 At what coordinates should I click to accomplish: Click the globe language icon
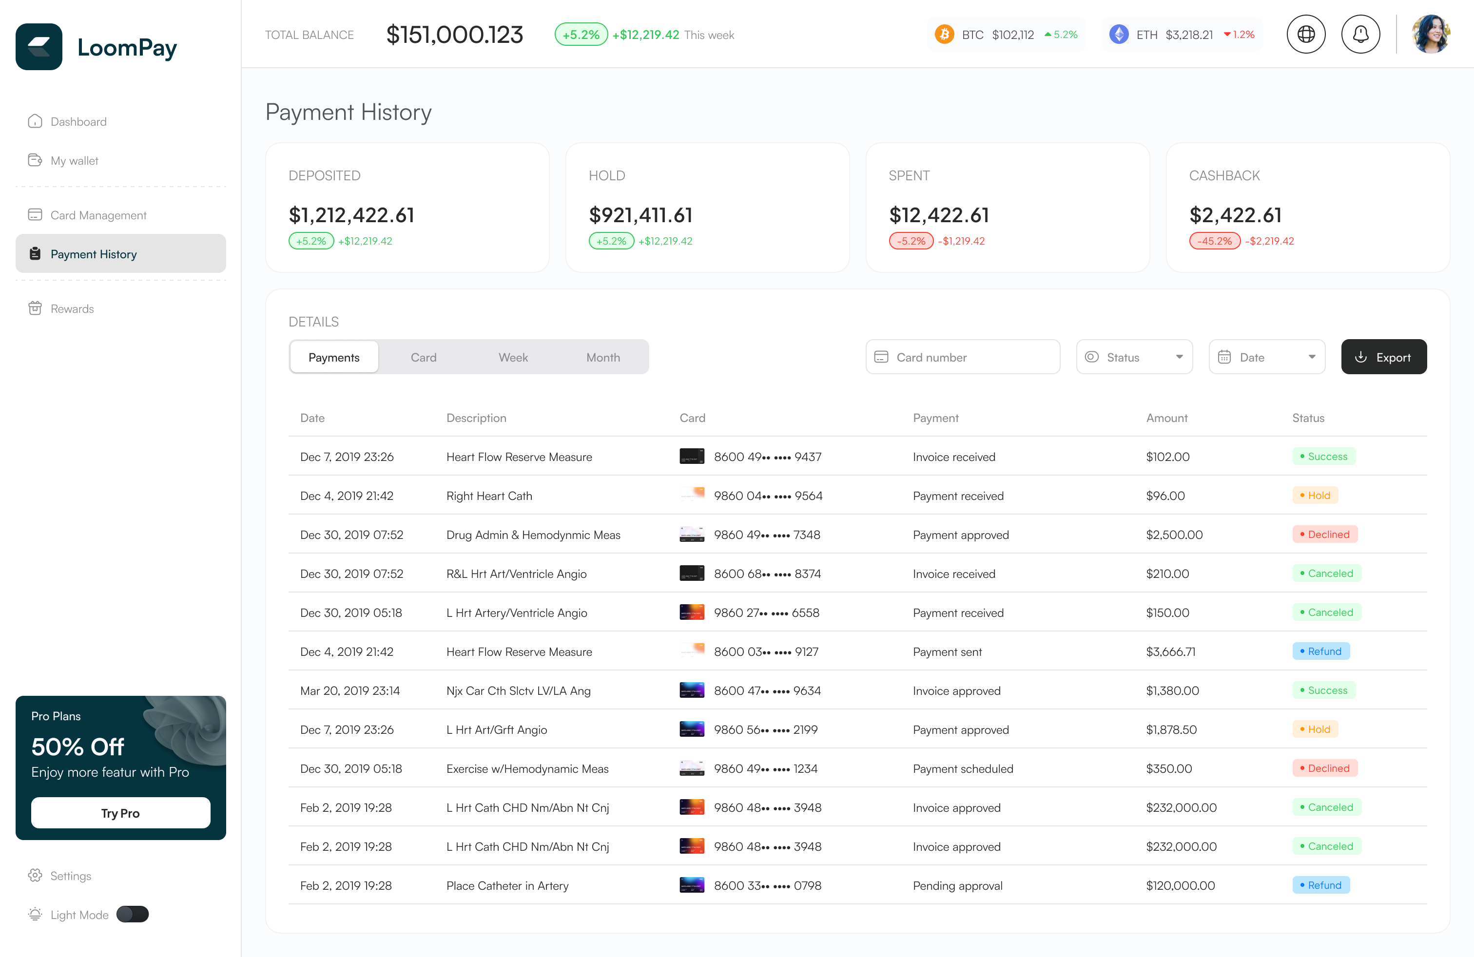1305,35
